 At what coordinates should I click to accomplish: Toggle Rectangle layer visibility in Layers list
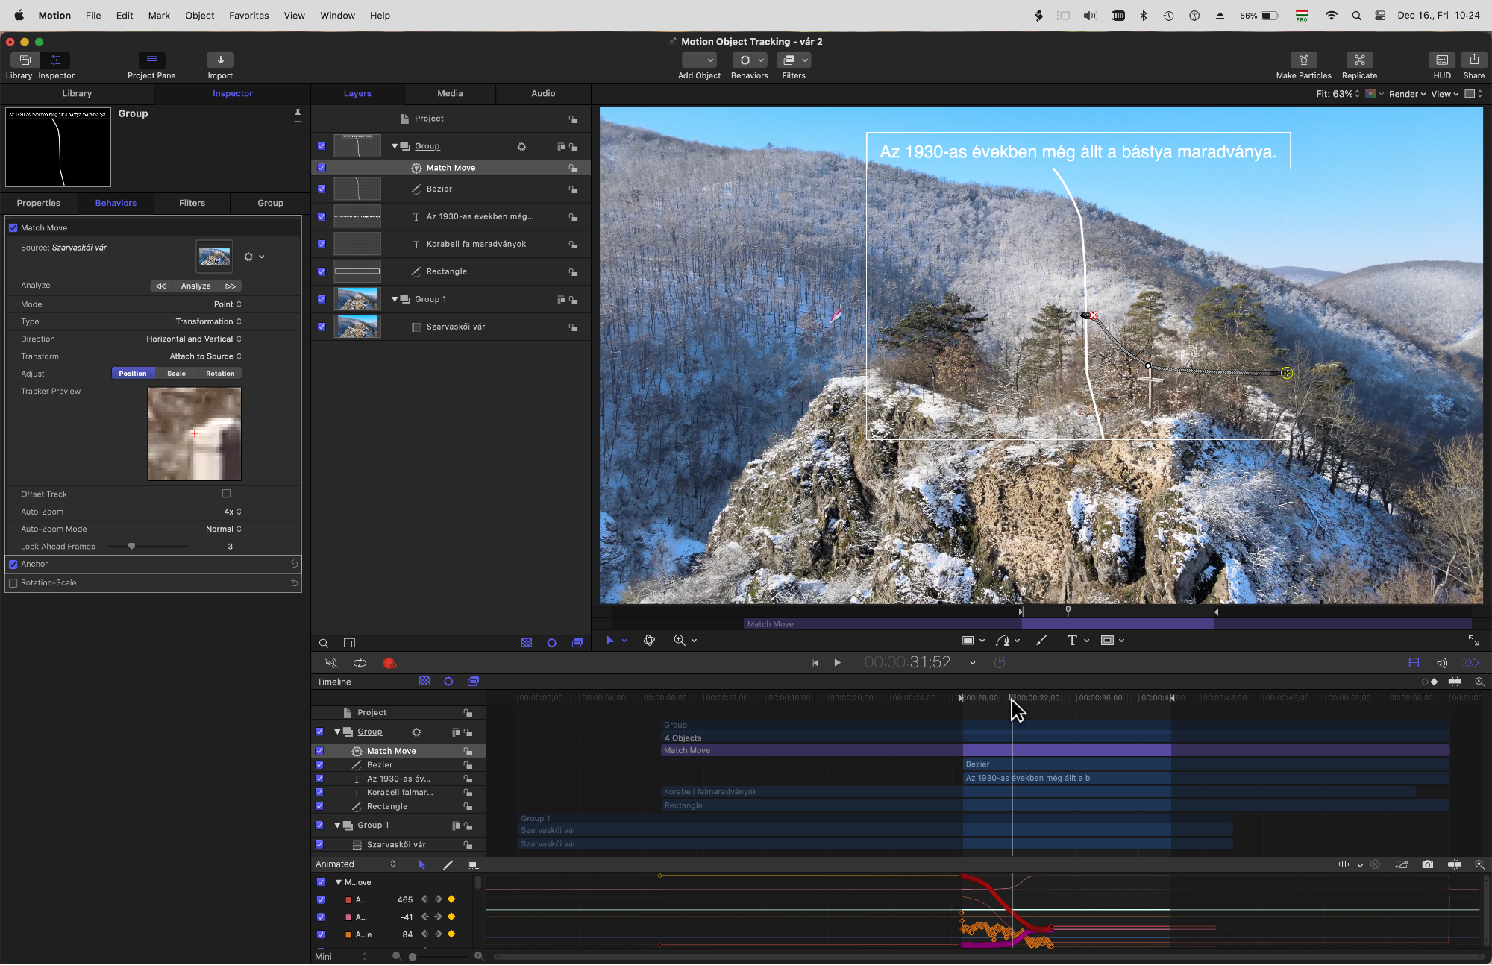322,272
